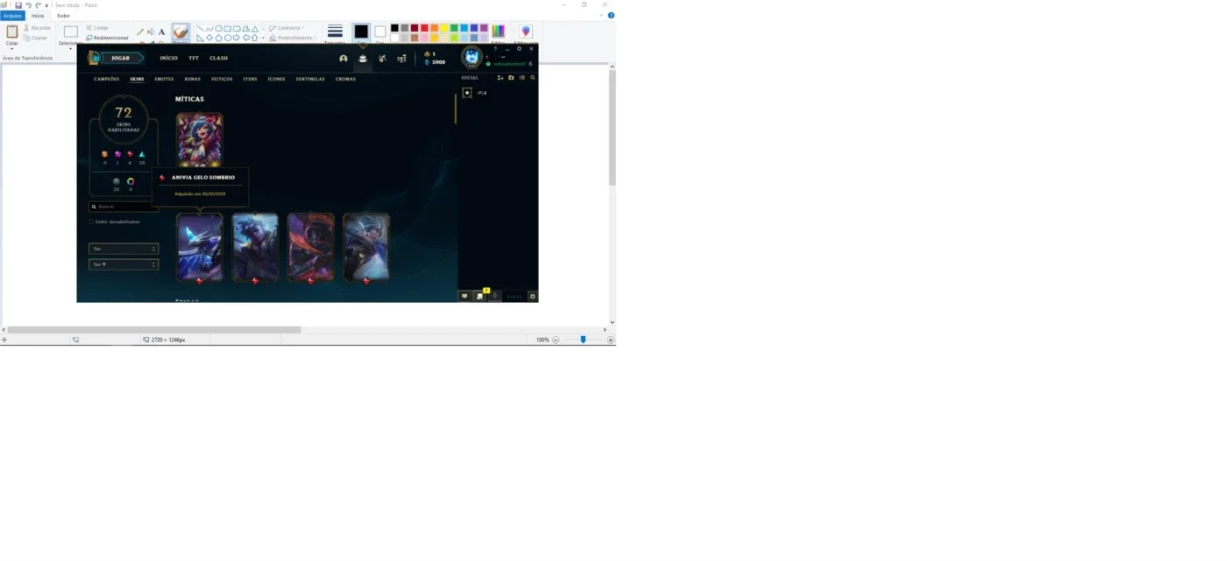Click the voice microphone icon at bottom
This screenshot has width=1227, height=561.
coord(494,296)
